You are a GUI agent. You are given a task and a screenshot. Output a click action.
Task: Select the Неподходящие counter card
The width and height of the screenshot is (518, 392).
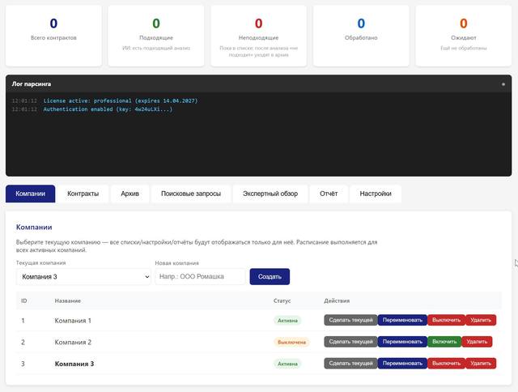[258, 35]
